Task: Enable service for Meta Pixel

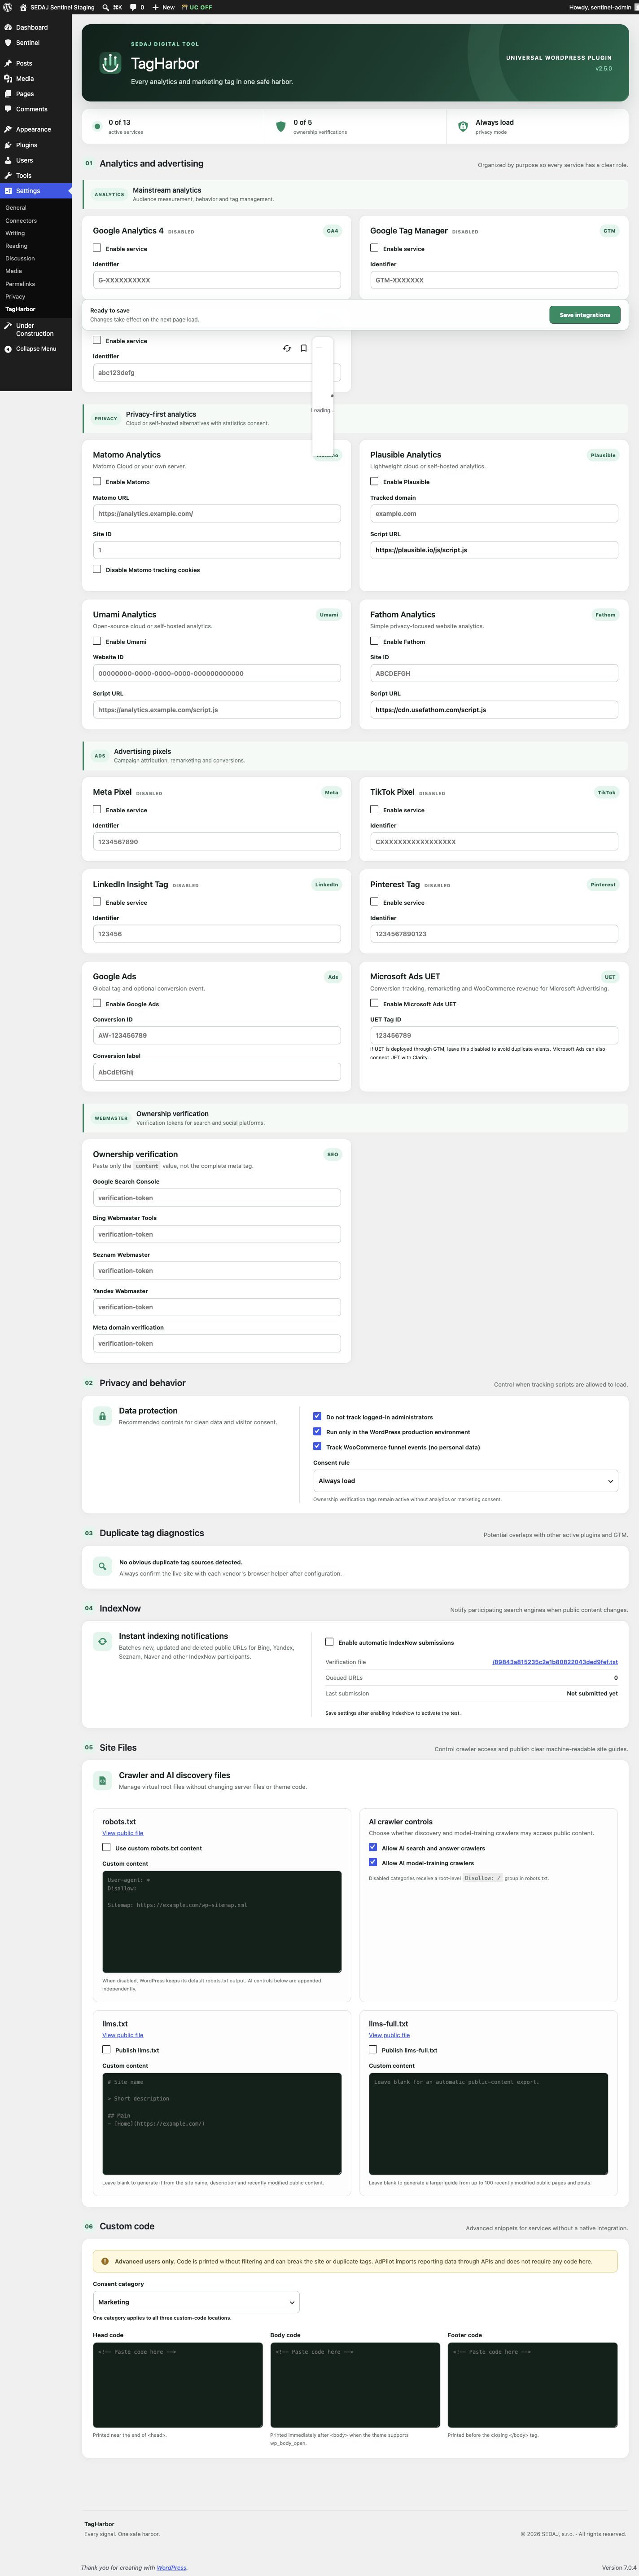Action: (x=97, y=809)
